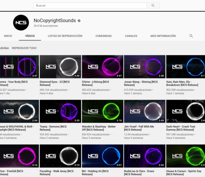Focus the Buscar search field
205x177 pixels.
click(x=90, y=5)
